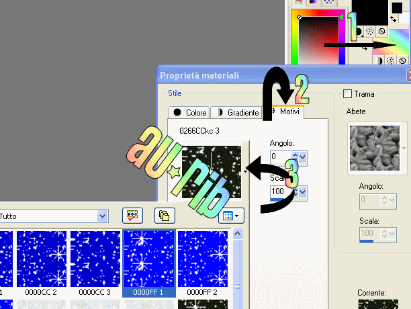Image resolution: width=411 pixels, height=309 pixels.
Task: Open the Gradiente tab
Action: tap(236, 112)
